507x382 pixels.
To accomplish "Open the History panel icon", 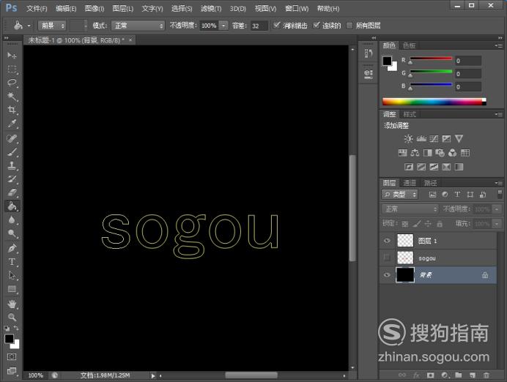I will click(x=369, y=53).
